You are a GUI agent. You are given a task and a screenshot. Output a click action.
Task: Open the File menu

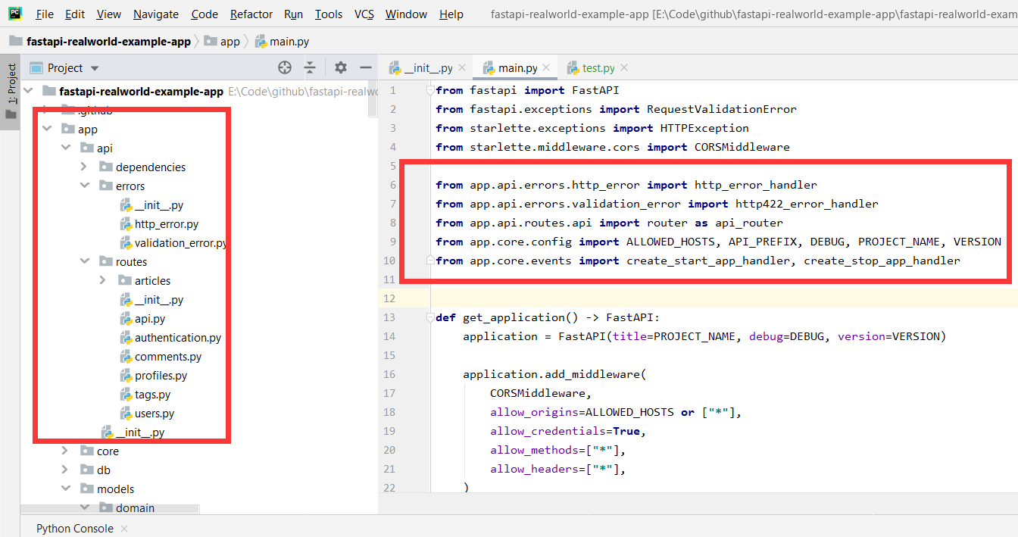(x=45, y=14)
